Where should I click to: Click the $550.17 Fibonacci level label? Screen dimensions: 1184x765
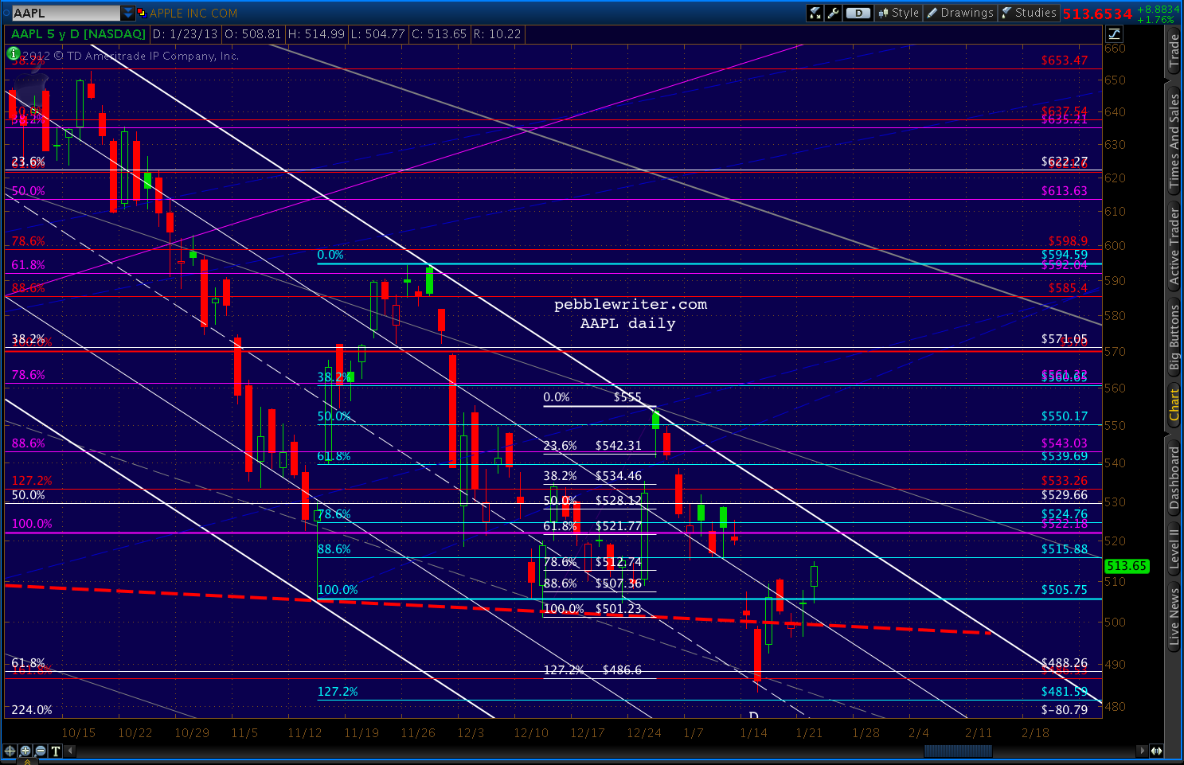1064,416
